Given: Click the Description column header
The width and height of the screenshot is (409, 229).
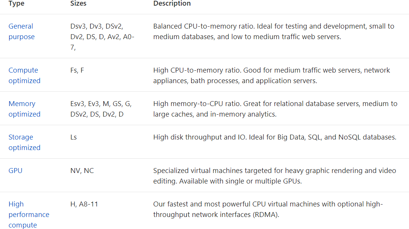Looking at the screenshot, I should coord(172,3).
